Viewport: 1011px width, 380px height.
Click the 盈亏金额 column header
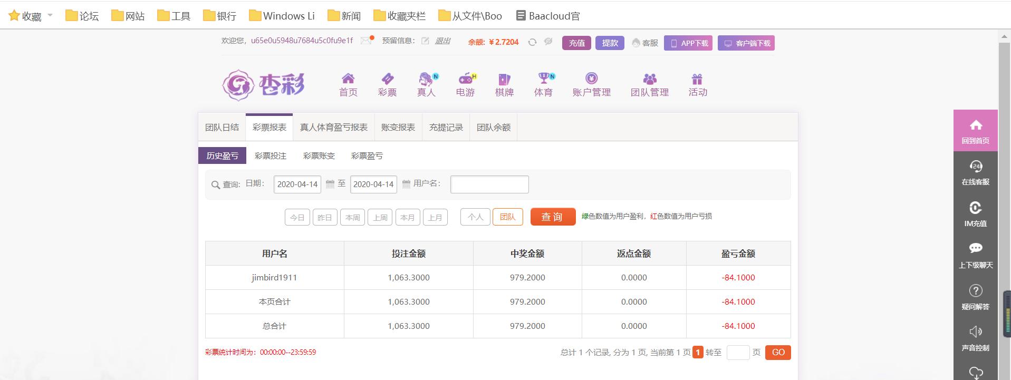[738, 254]
